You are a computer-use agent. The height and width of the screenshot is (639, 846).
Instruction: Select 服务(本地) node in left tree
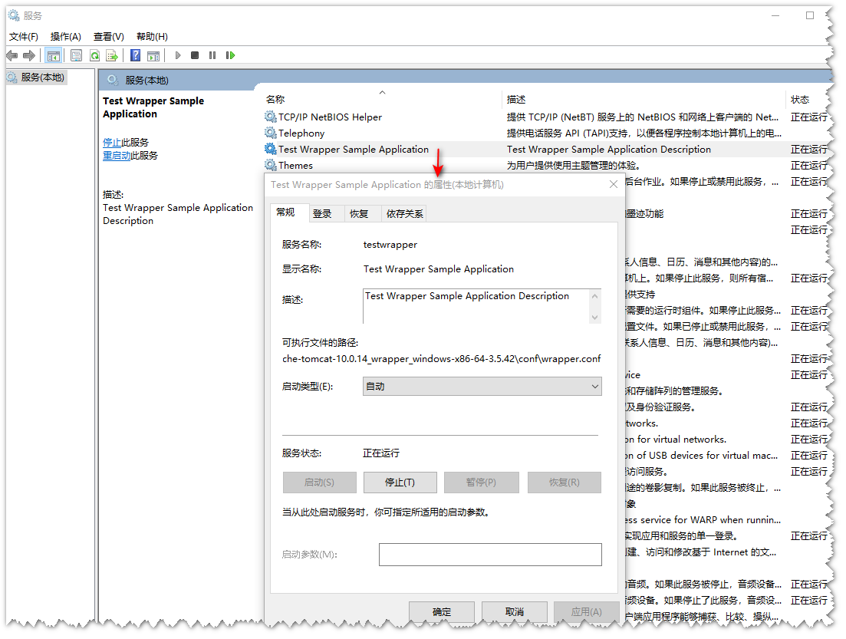42,77
